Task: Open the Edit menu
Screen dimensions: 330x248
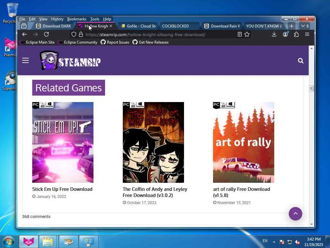Action: [32, 19]
